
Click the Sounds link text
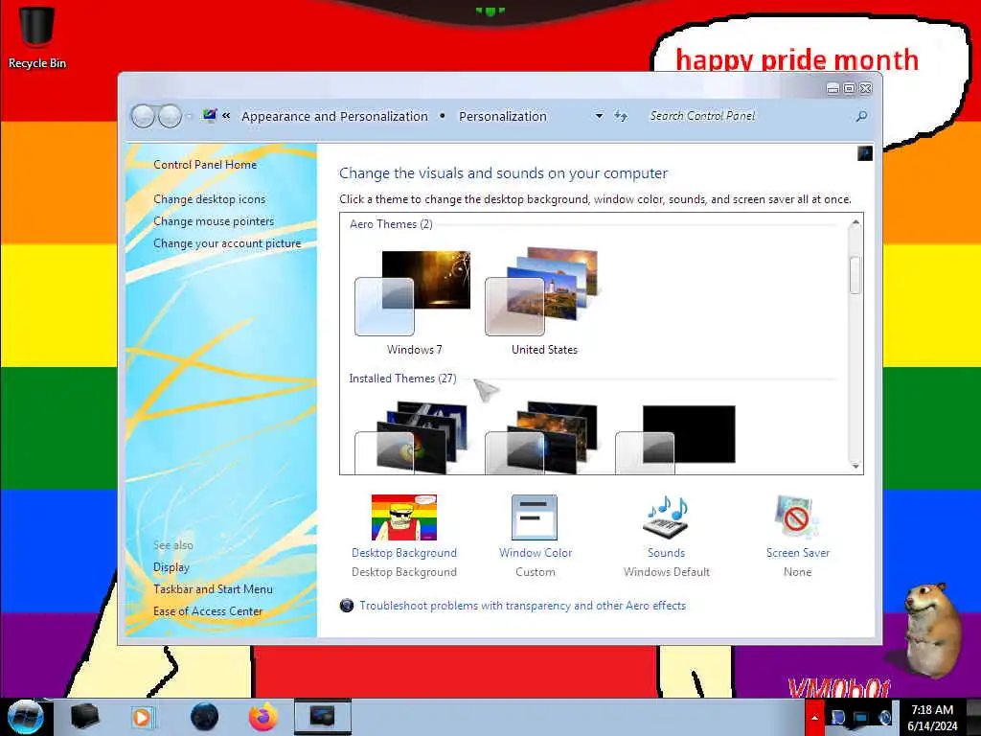point(667,553)
